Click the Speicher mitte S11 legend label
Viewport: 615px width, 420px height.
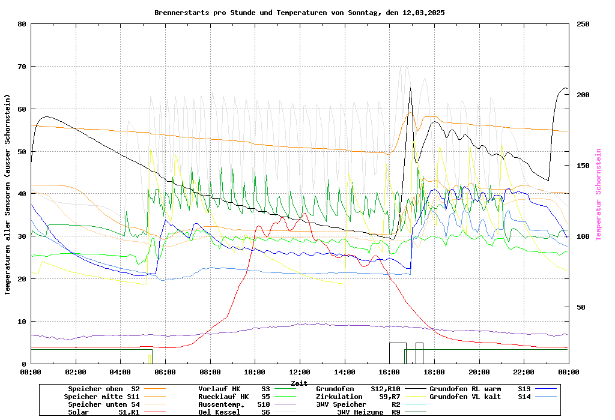click(101, 397)
